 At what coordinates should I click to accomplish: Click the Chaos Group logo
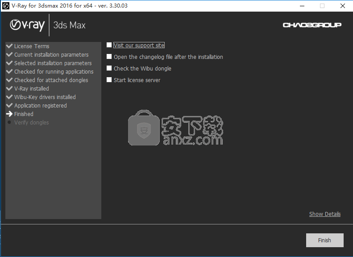tap(312, 25)
